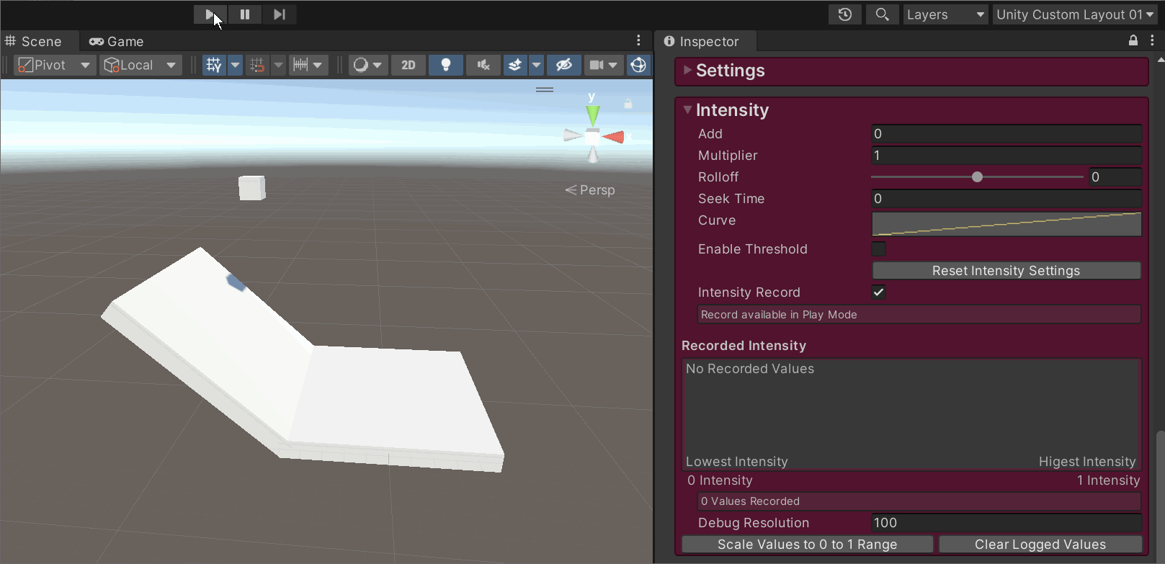Advance one frame with the Step button
The image size is (1165, 564).
280,14
